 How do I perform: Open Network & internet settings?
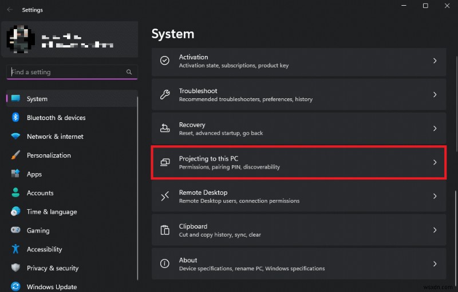tap(72, 137)
